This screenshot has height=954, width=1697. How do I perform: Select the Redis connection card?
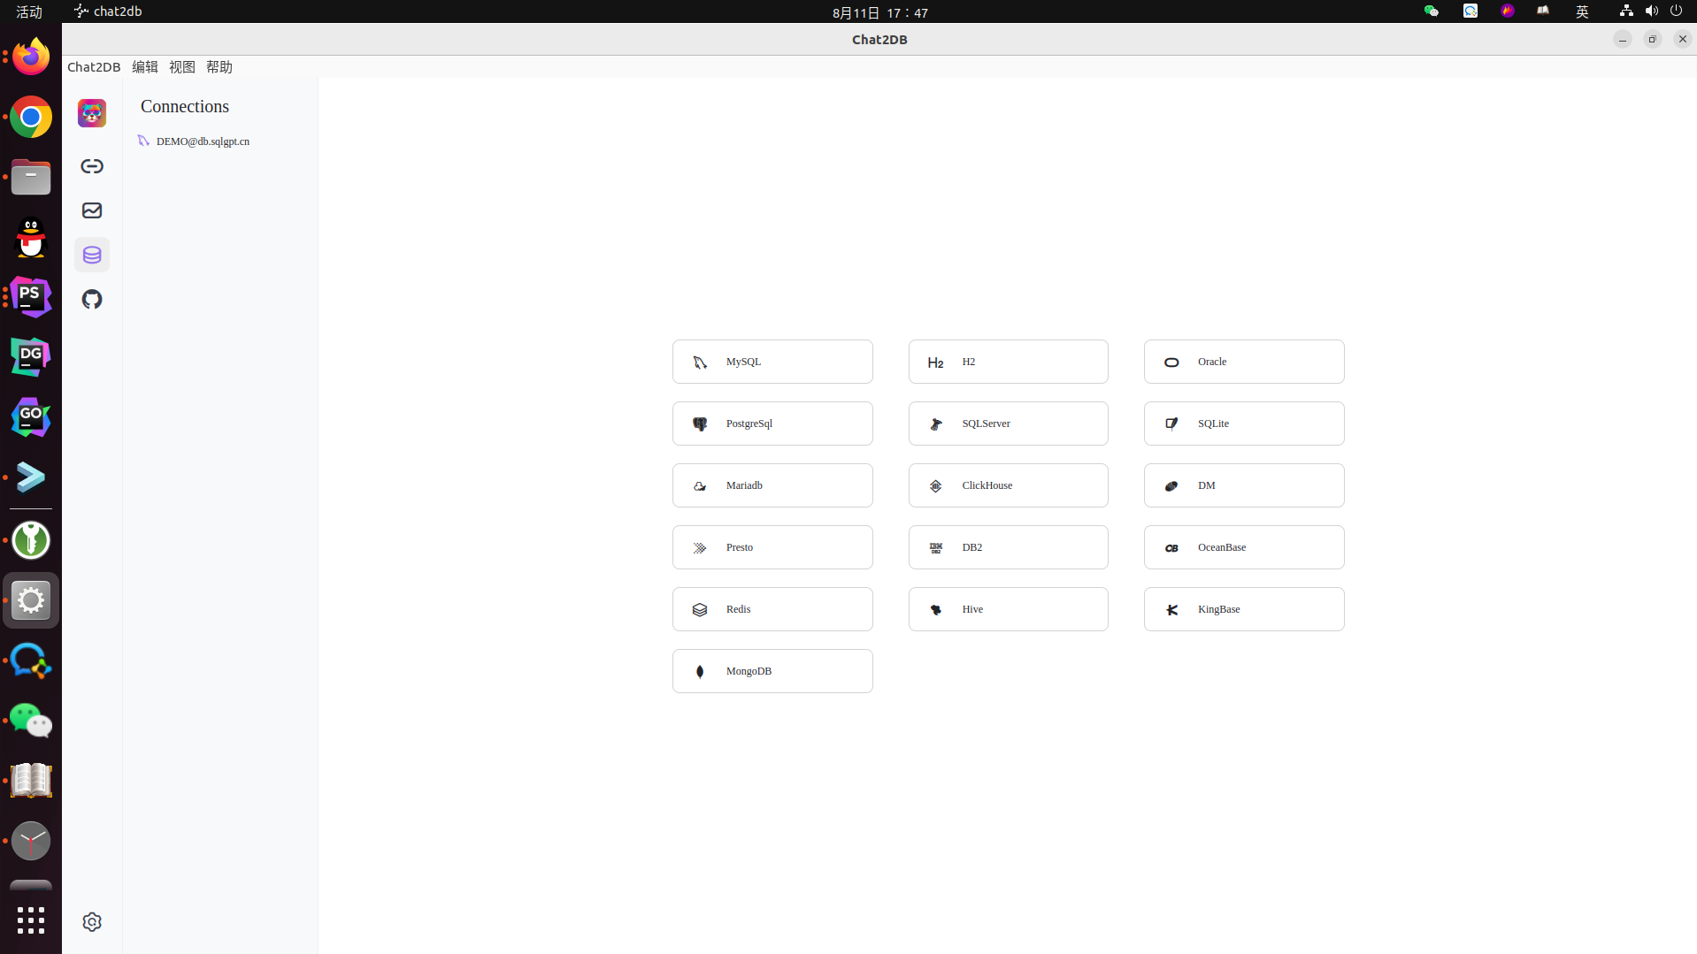click(x=772, y=608)
